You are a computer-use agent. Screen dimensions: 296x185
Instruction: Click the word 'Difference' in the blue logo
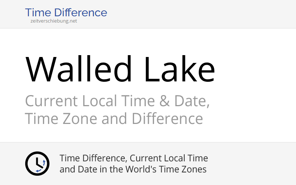[x=81, y=13]
